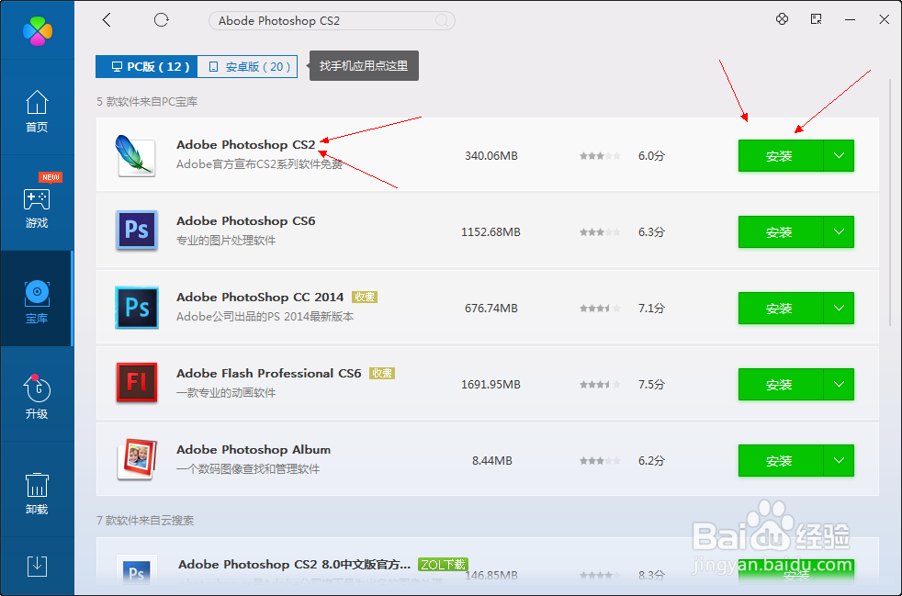Click the 5 款软件来自PC宝库 heading

pos(147,102)
